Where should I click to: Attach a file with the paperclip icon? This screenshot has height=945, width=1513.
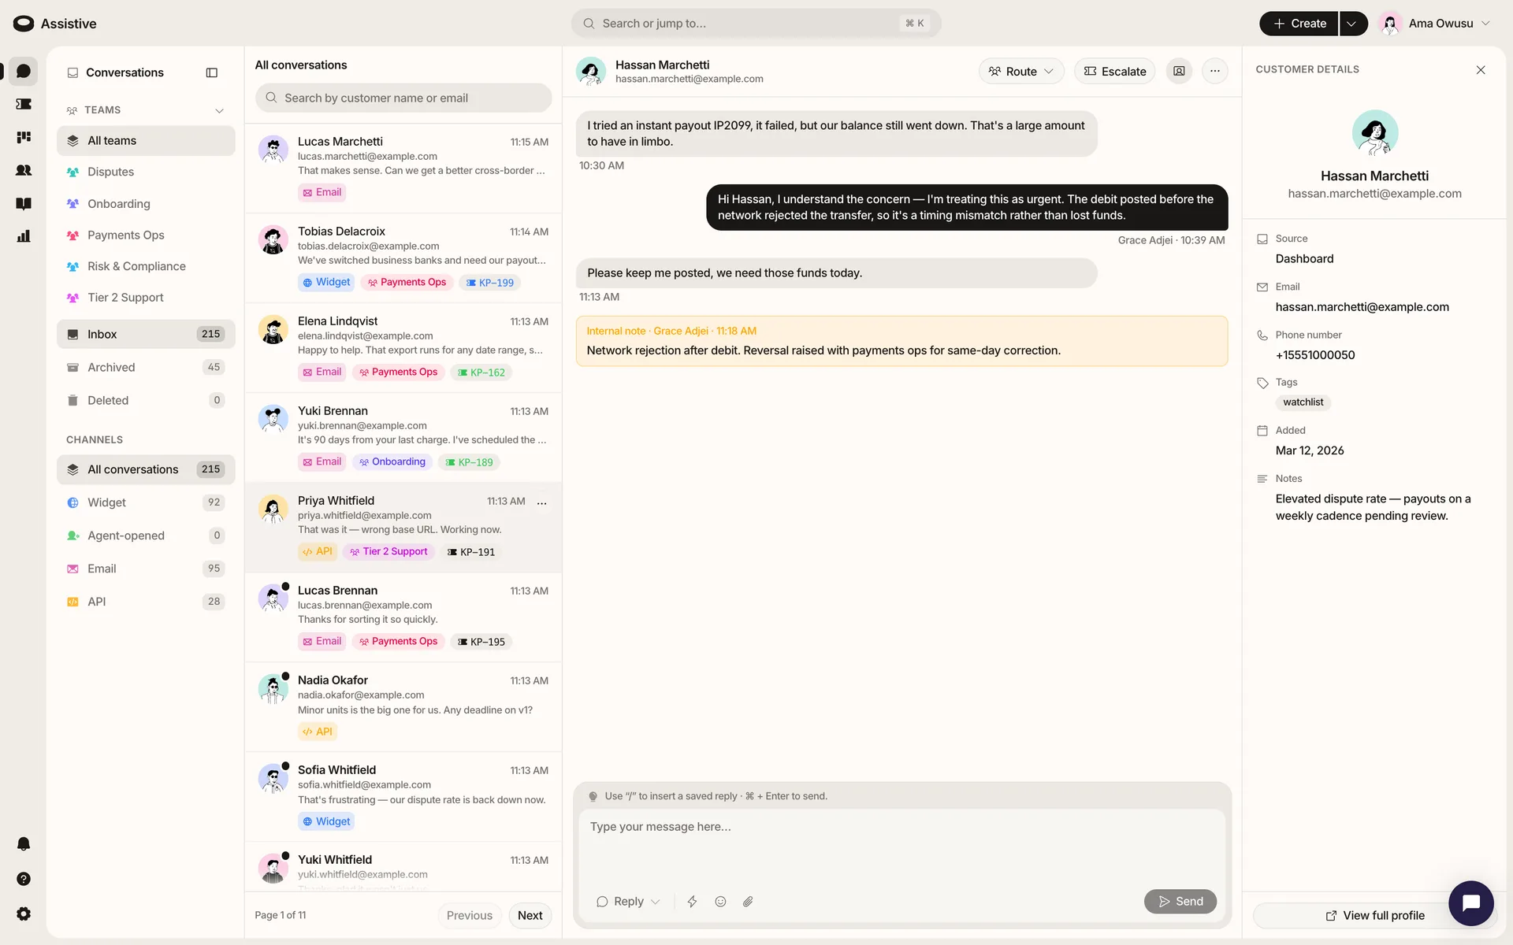point(748,902)
